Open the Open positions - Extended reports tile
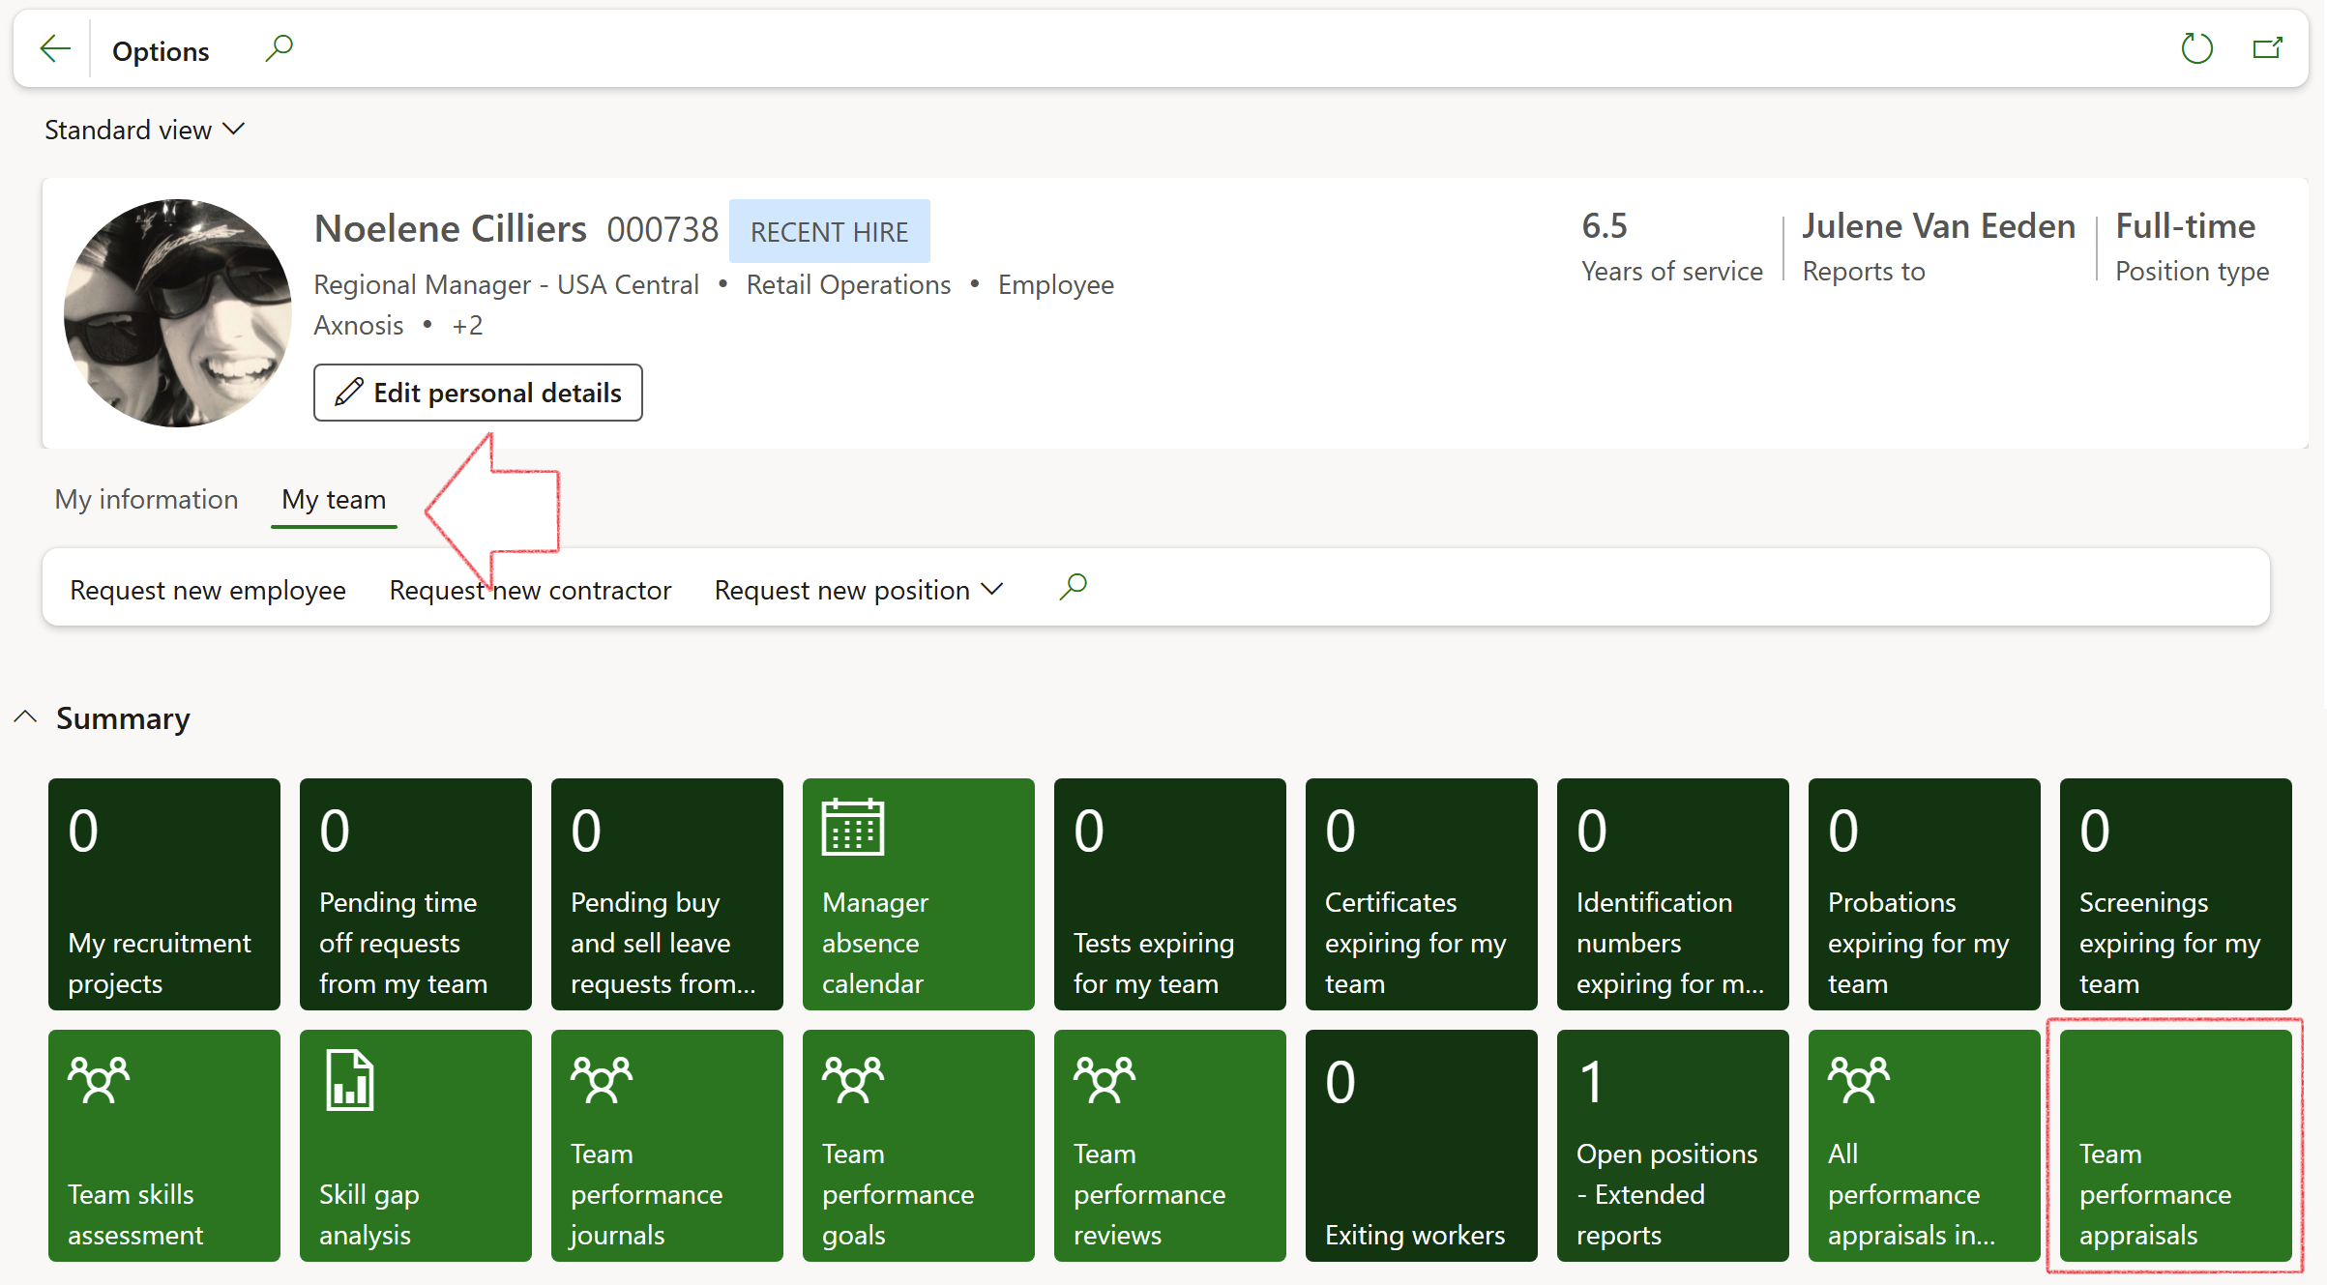This screenshot has width=2327, height=1285. tap(1672, 1145)
